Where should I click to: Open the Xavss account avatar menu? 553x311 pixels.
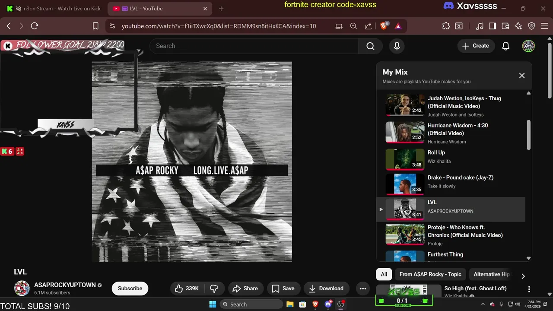tap(528, 46)
